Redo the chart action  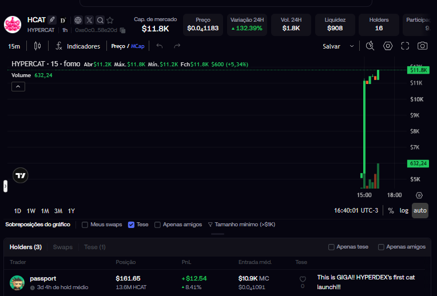click(177, 46)
